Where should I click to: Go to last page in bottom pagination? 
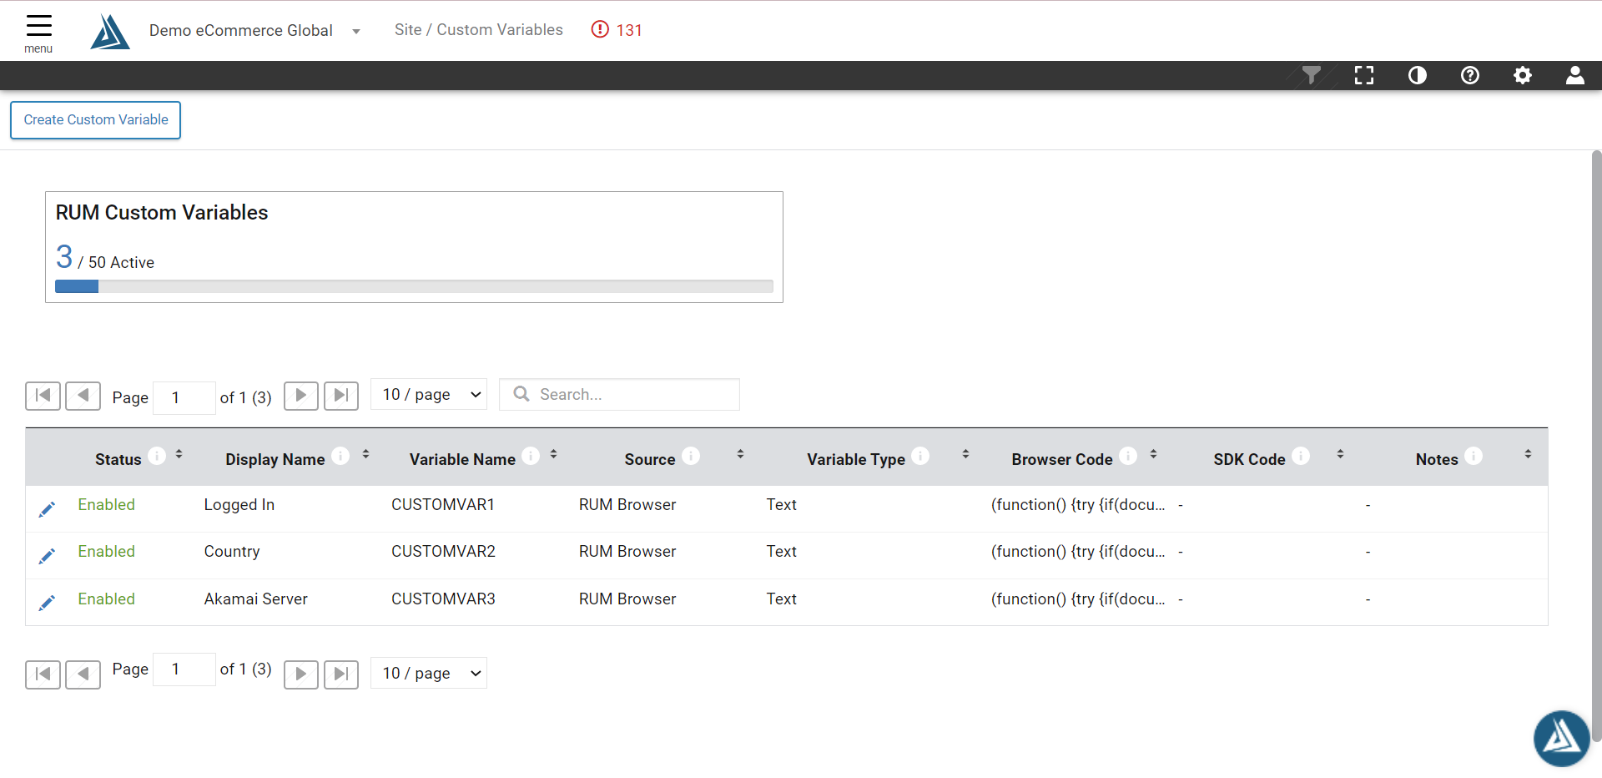(341, 674)
